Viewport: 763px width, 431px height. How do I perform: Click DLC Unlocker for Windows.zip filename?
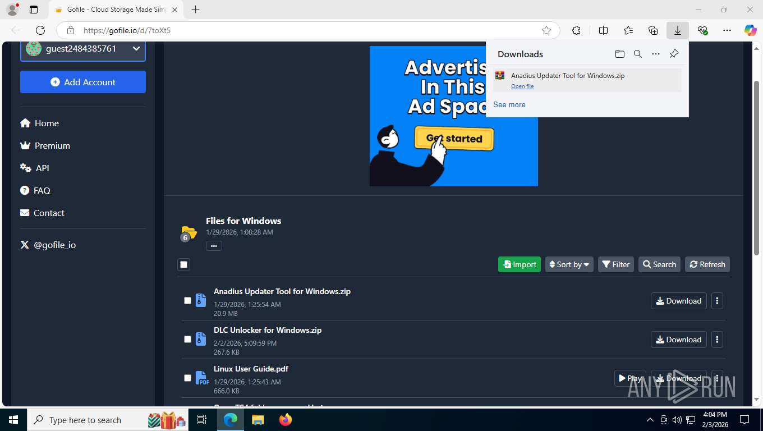click(x=268, y=330)
